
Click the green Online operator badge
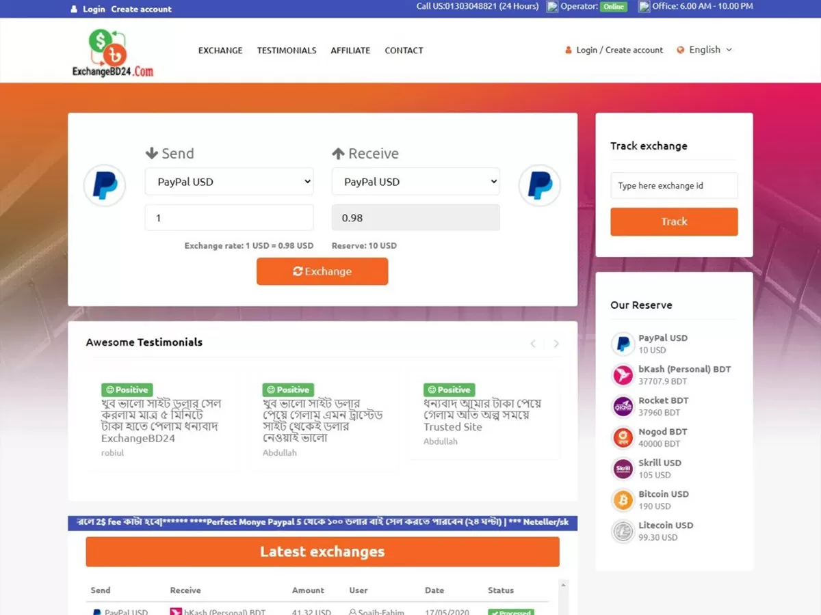click(x=613, y=6)
